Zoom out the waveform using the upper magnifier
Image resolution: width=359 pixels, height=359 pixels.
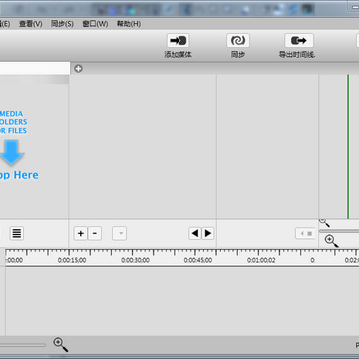(324, 223)
